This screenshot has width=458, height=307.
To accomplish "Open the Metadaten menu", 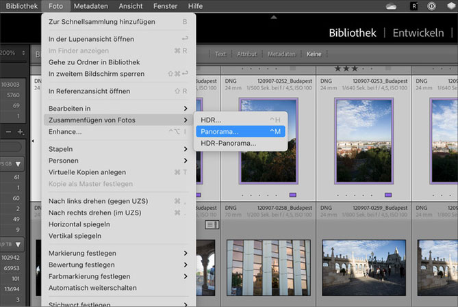I will 91,6.
